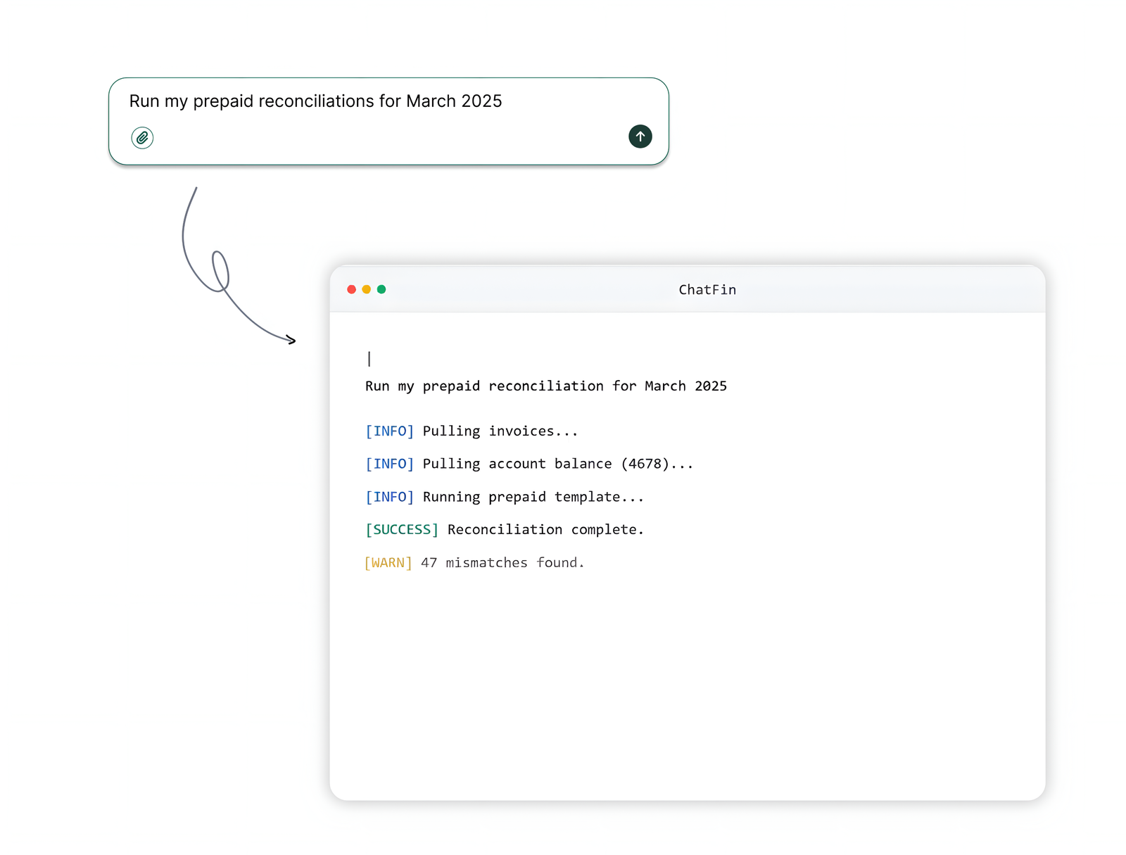Click the terminal command line text

[x=545, y=386]
